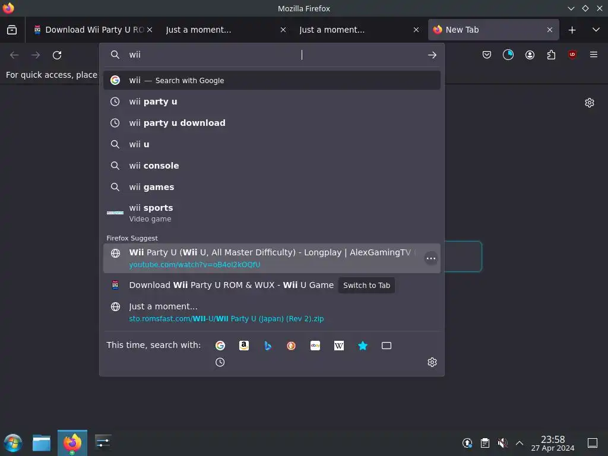Search this time with DuckDuckGo icon
The height and width of the screenshot is (456, 608).
coord(291,346)
